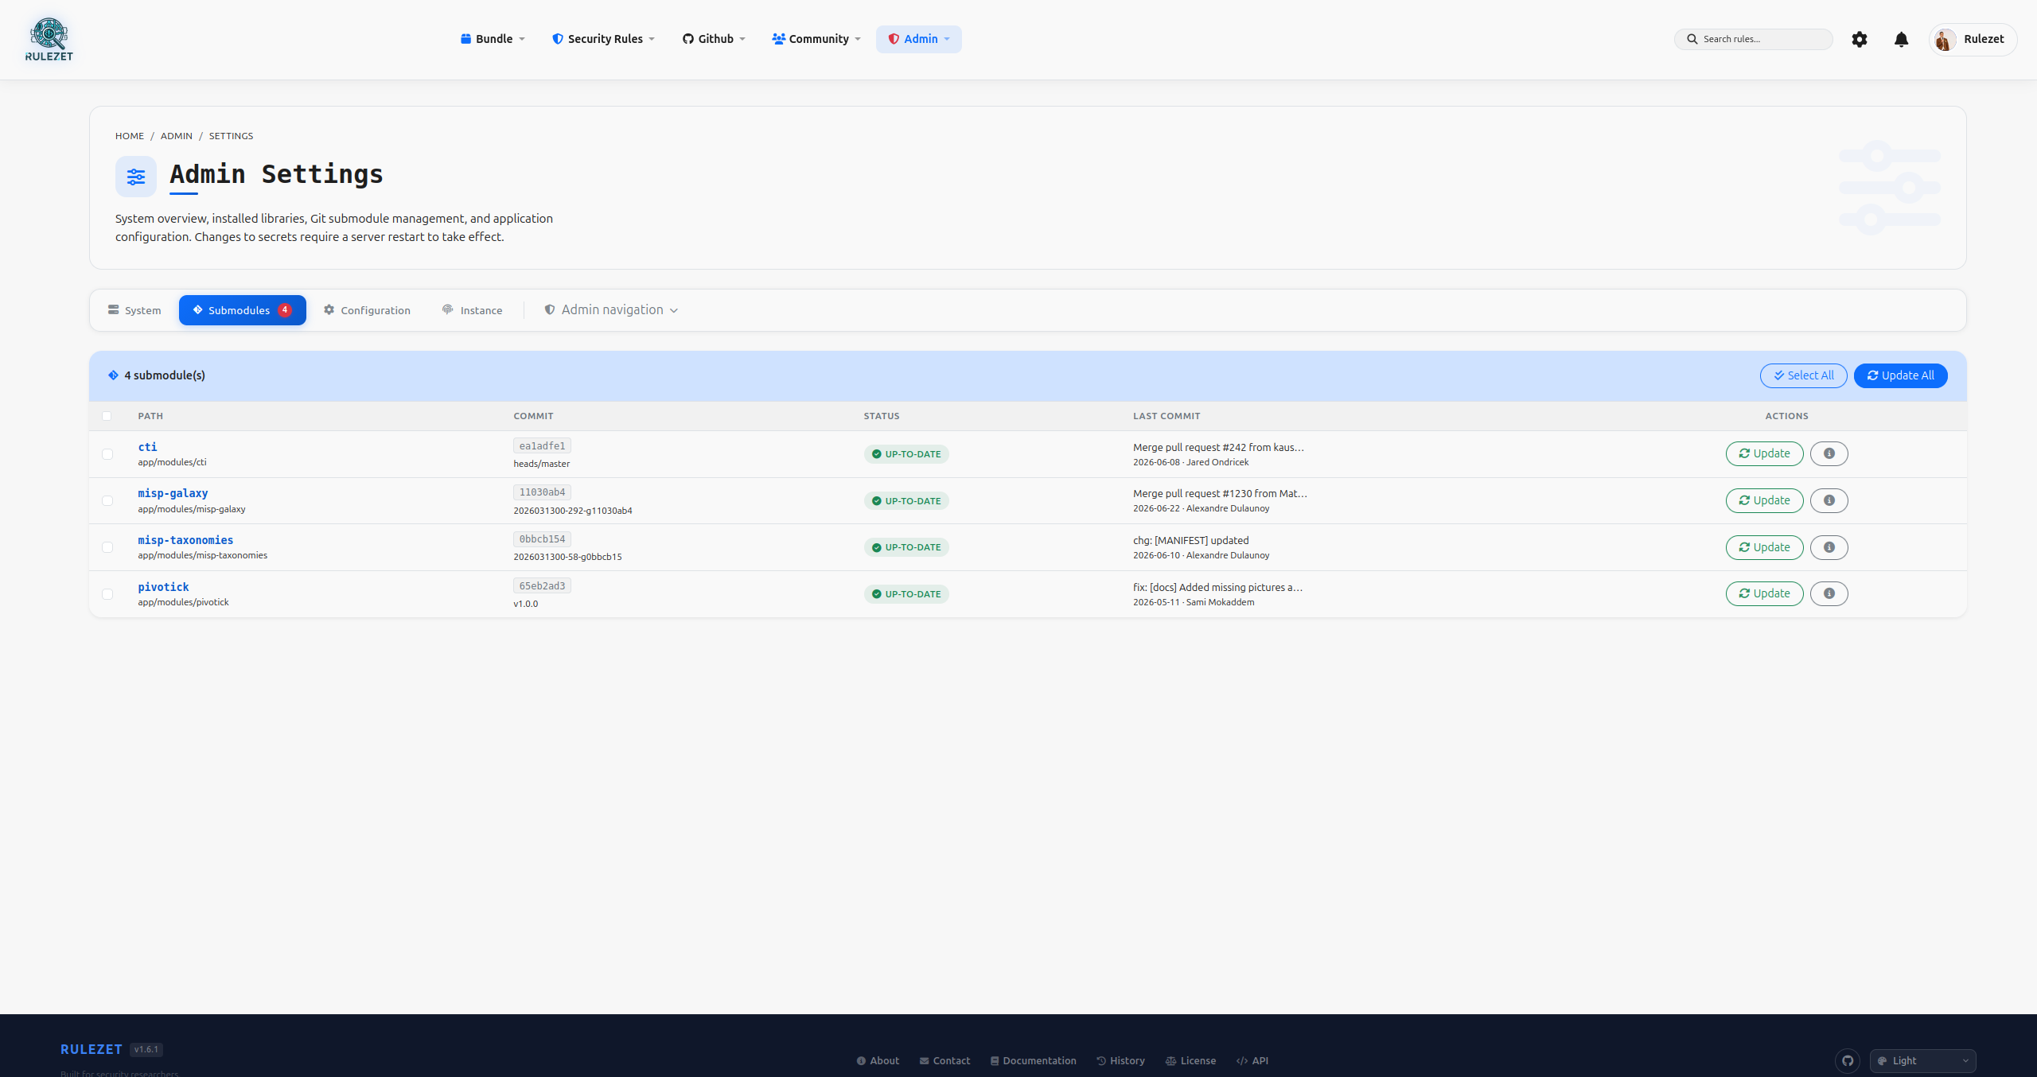Viewport: 2037px width, 1077px height.
Task: Click commit hash 65eb2ad3
Action: (x=542, y=586)
